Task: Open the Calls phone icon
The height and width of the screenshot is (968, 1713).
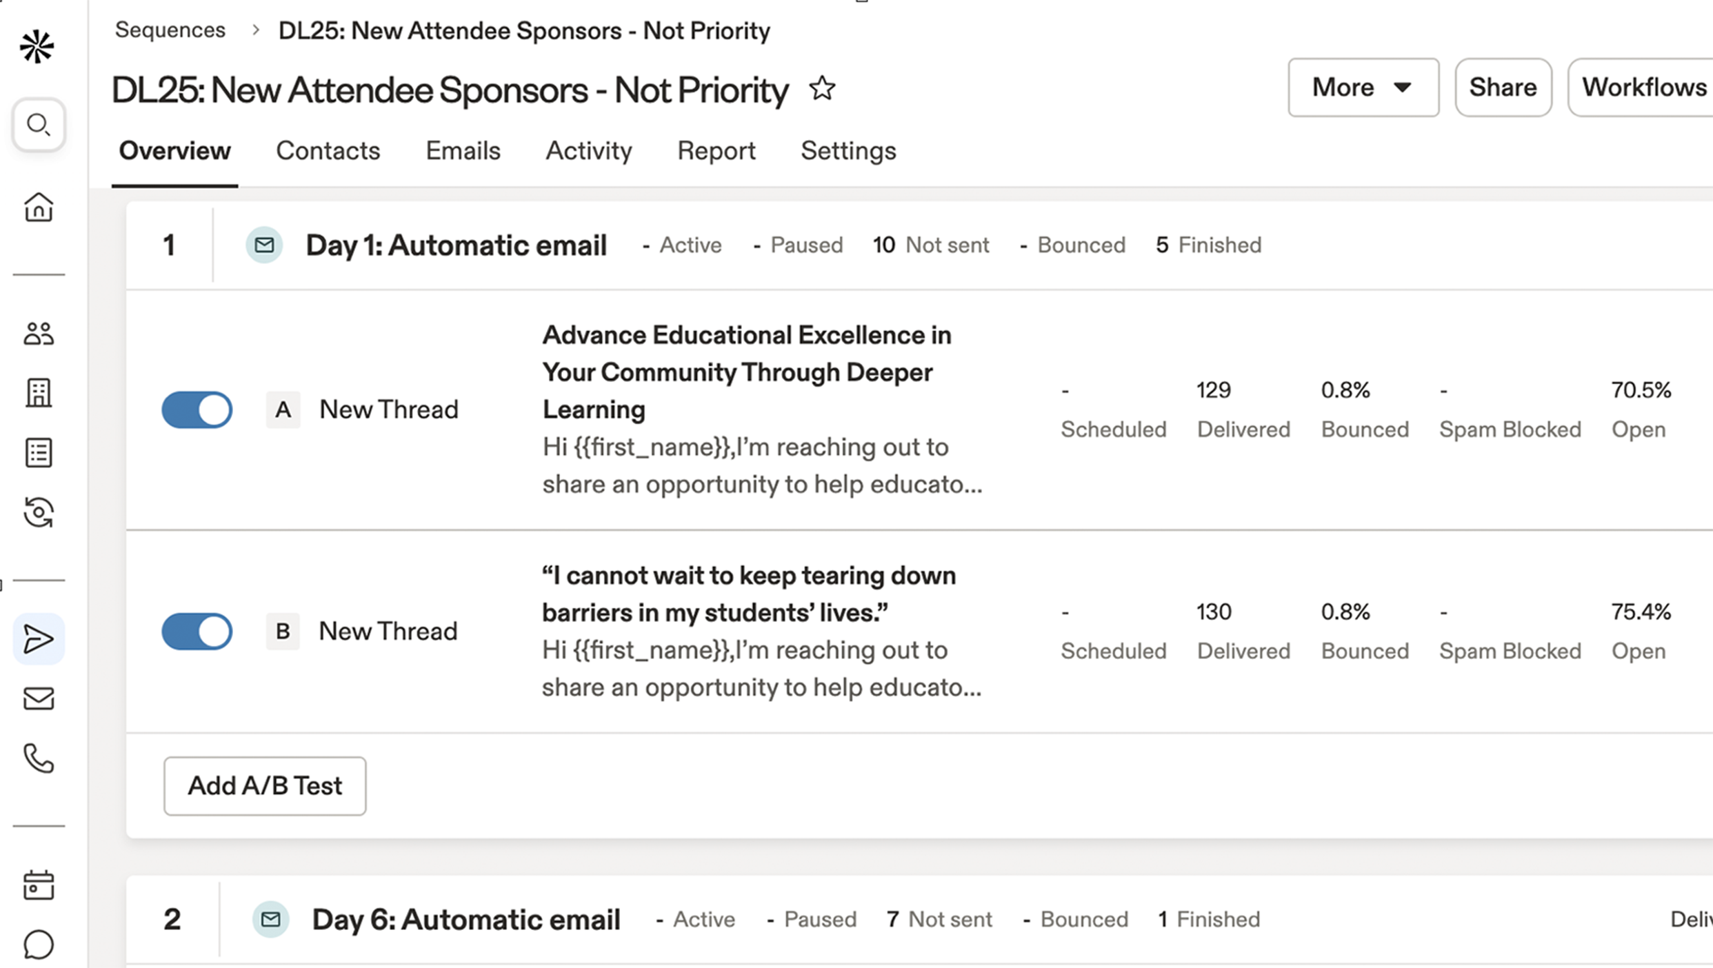Action: (x=38, y=759)
